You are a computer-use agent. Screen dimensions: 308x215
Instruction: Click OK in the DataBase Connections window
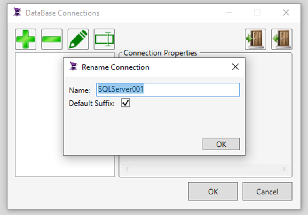click(213, 192)
